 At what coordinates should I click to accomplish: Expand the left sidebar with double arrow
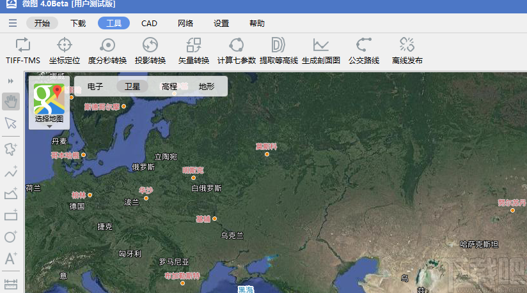click(11, 81)
